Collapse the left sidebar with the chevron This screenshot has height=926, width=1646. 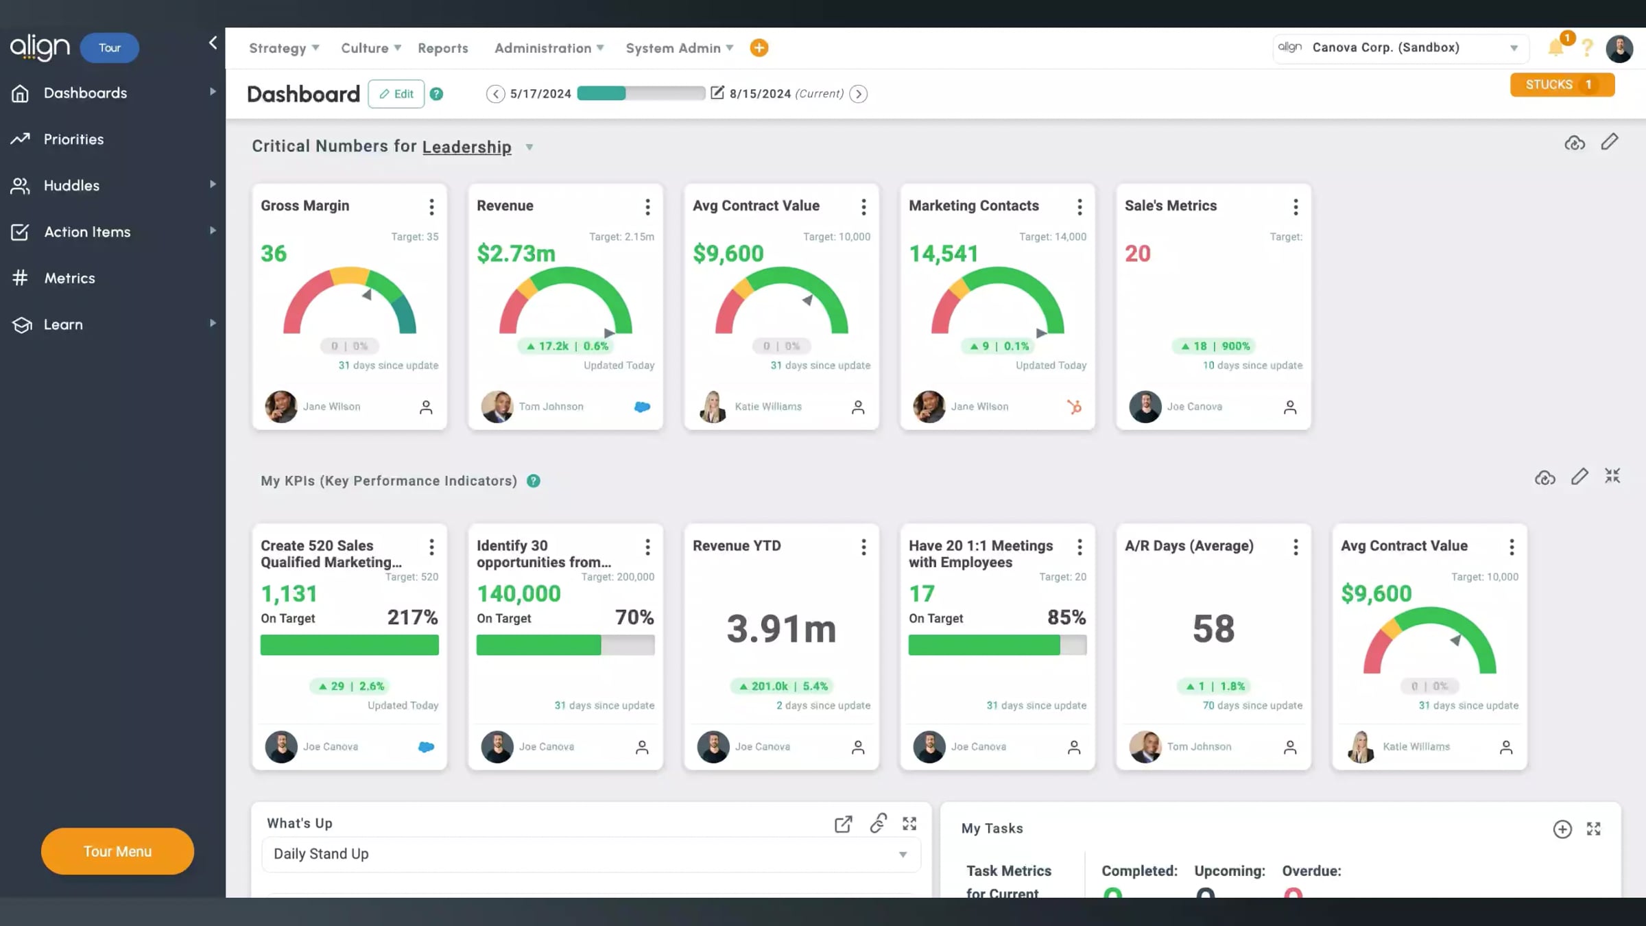[x=213, y=43]
